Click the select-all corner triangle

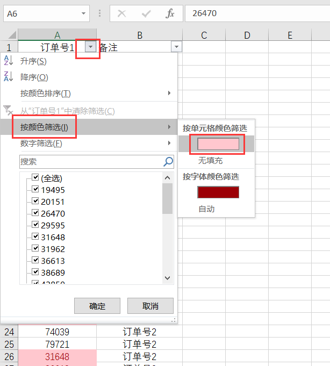(x=12, y=35)
